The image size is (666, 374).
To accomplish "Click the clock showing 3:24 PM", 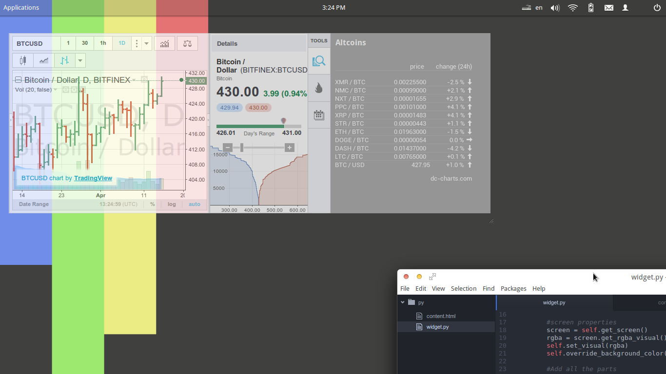I will (333, 8).
